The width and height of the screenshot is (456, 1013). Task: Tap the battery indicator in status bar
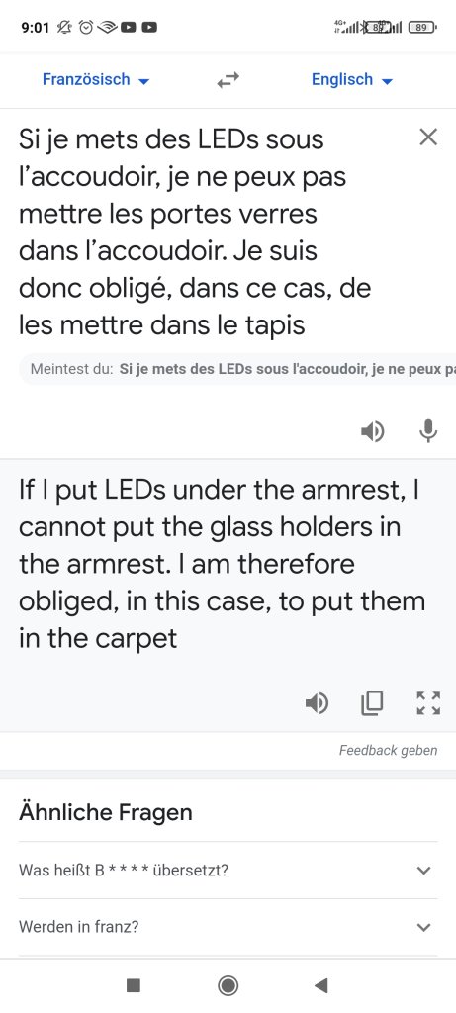click(423, 27)
